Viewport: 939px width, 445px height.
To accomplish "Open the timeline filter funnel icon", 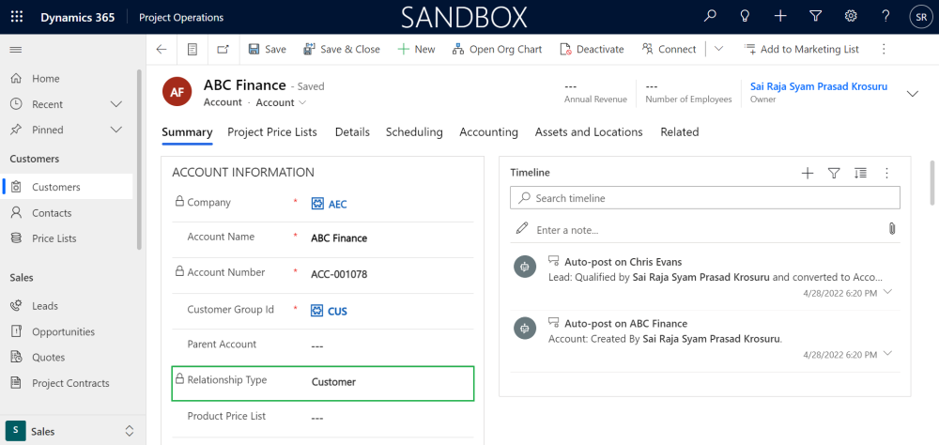I will 834,173.
